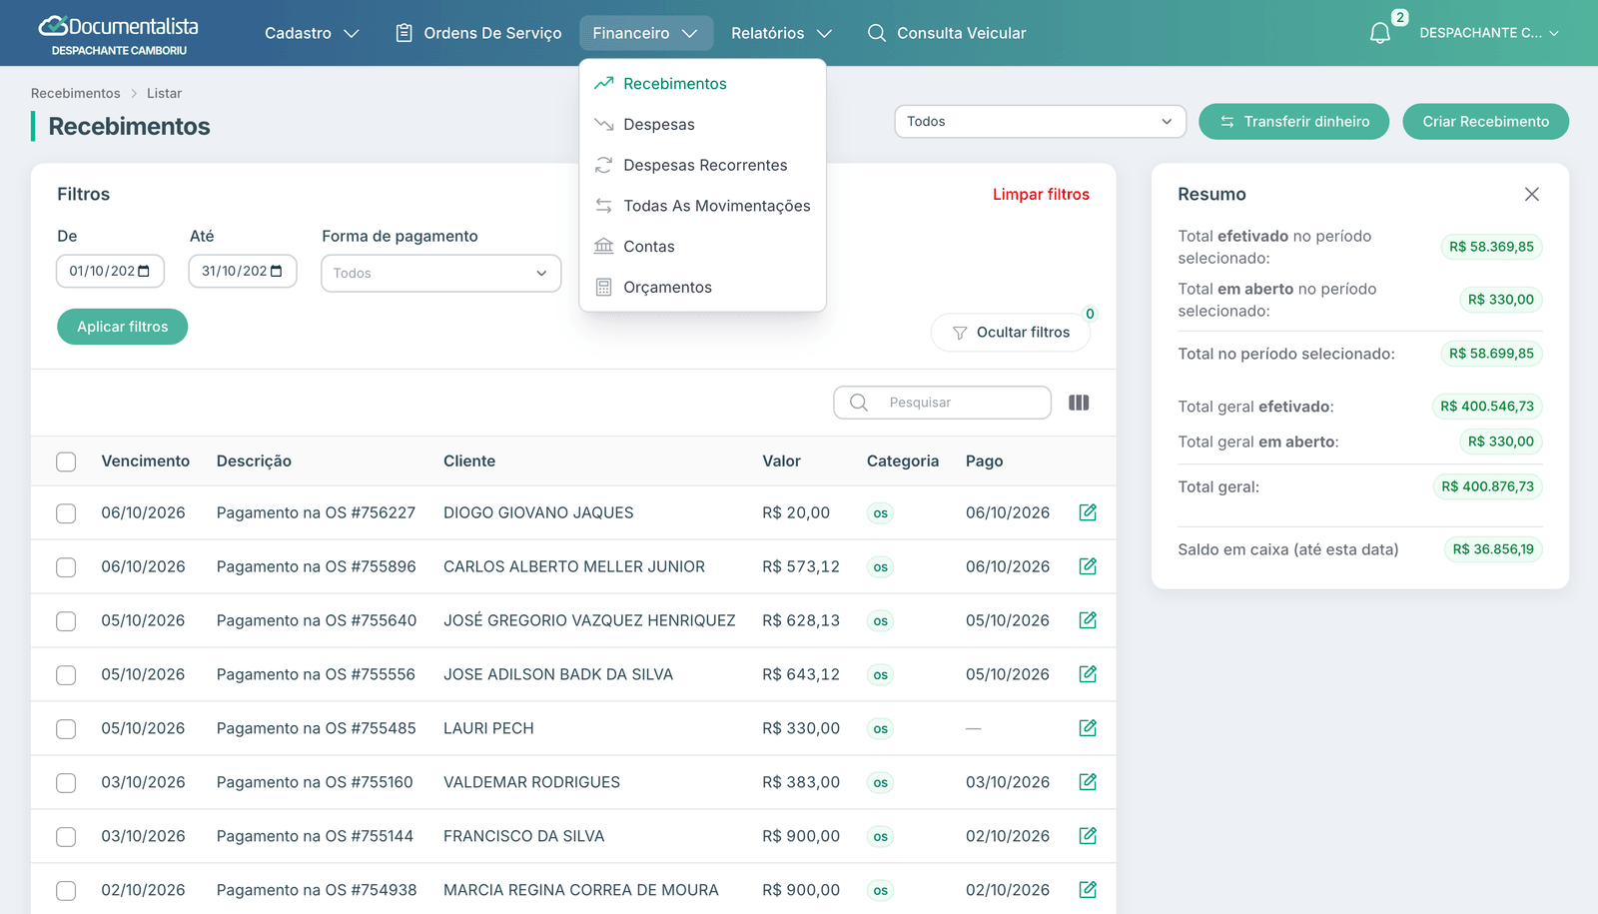Click the Aplicar filtros button
Viewport: 1598px width, 914px height.
(122, 327)
